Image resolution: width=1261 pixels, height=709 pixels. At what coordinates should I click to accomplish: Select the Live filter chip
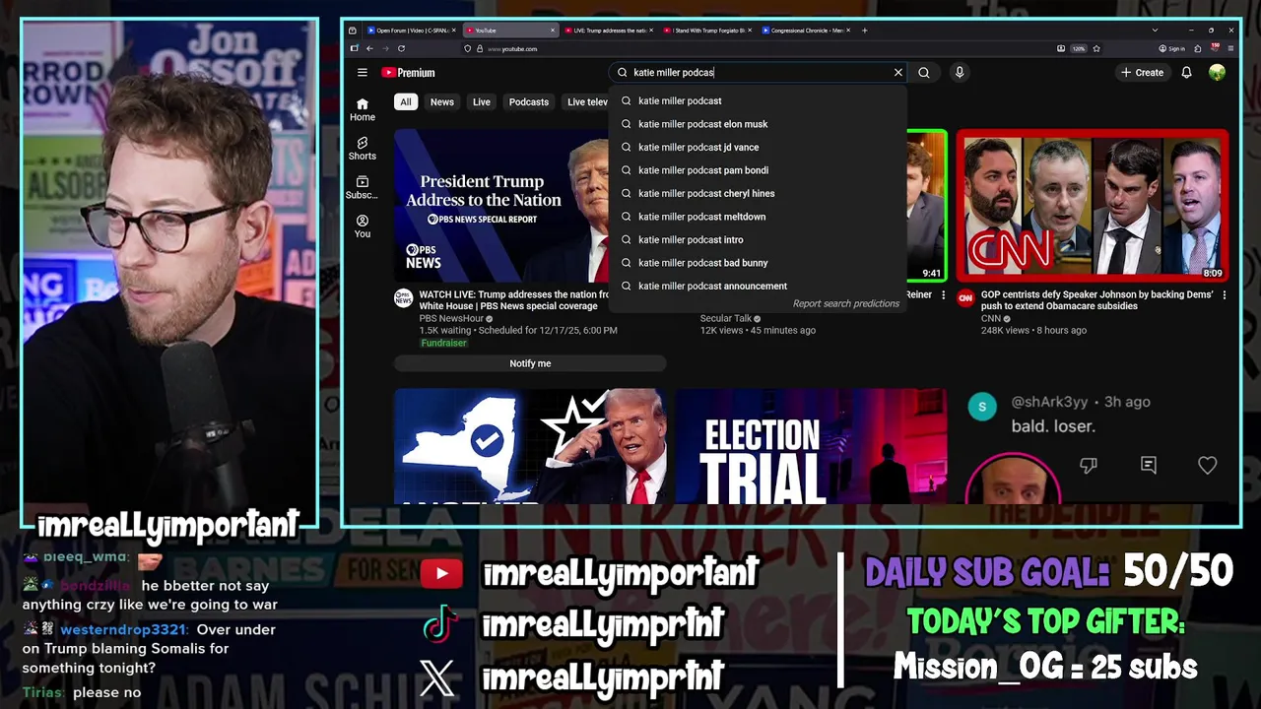[x=482, y=101]
